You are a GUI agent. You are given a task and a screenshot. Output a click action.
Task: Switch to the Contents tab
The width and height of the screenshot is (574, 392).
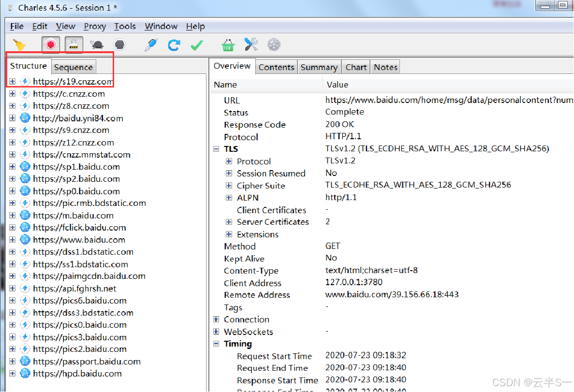277,67
